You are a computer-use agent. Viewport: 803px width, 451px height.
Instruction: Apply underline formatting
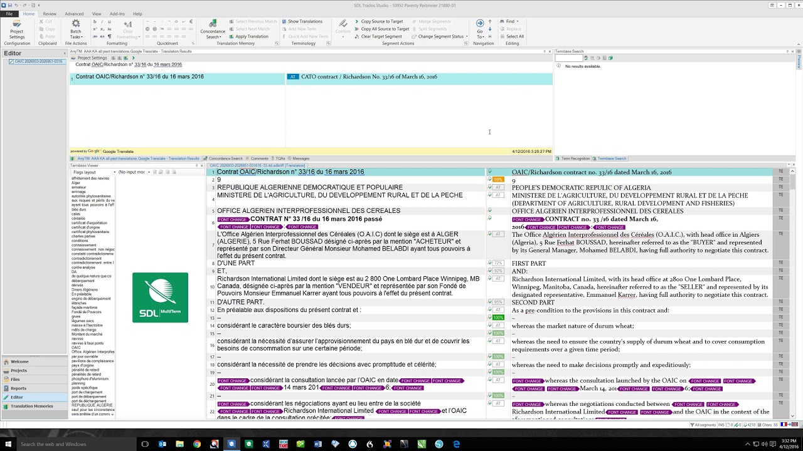pos(109,21)
